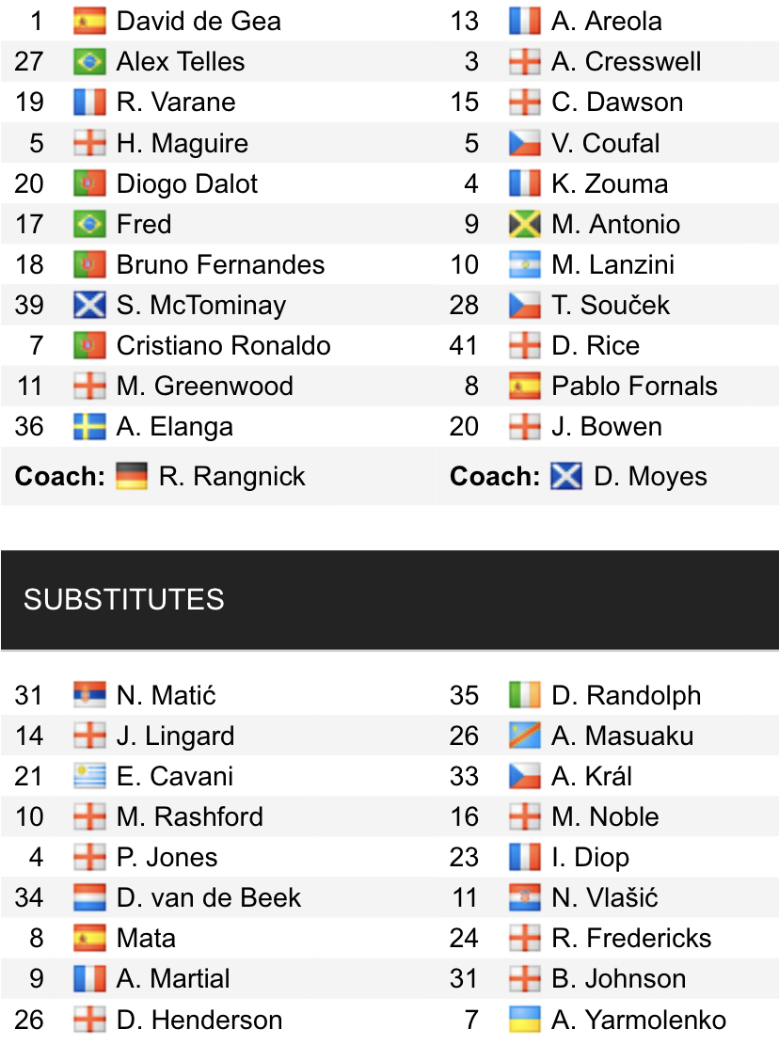Click the Argentina flag beside M. Lanzini
This screenshot has width=779, height=1045.
(x=524, y=264)
